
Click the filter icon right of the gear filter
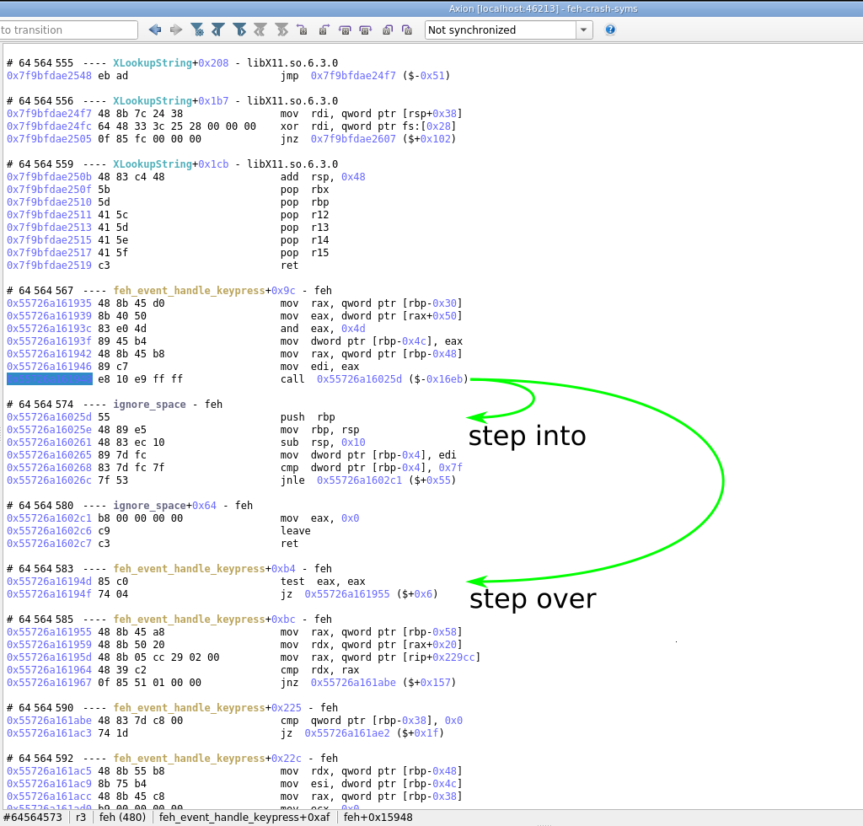pos(218,29)
